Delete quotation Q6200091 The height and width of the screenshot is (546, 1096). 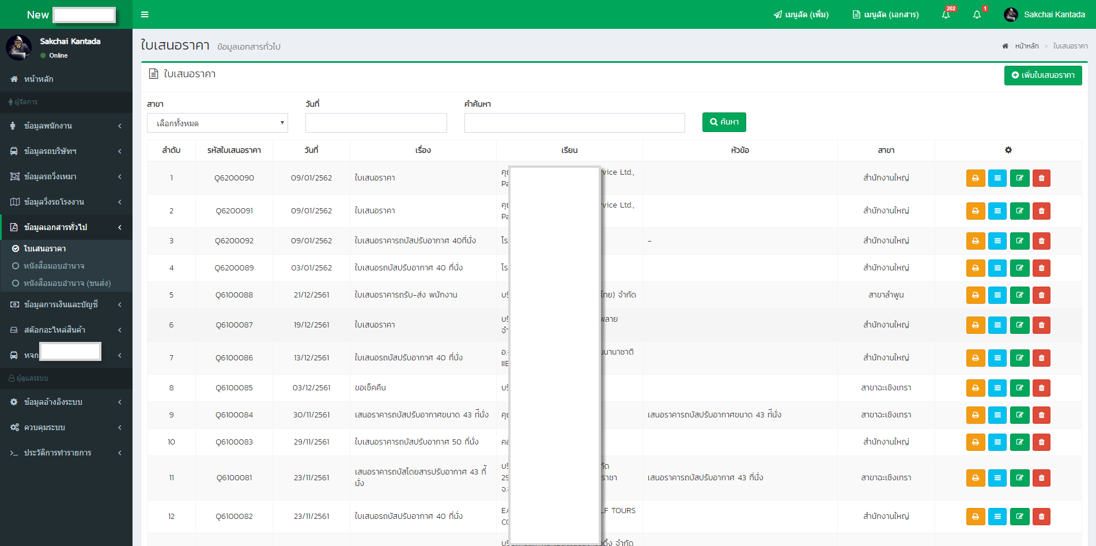coord(1041,211)
